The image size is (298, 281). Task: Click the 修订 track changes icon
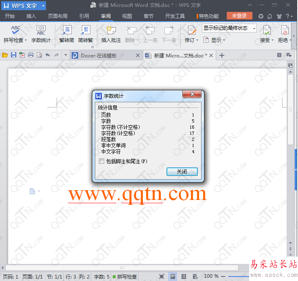coord(192,30)
